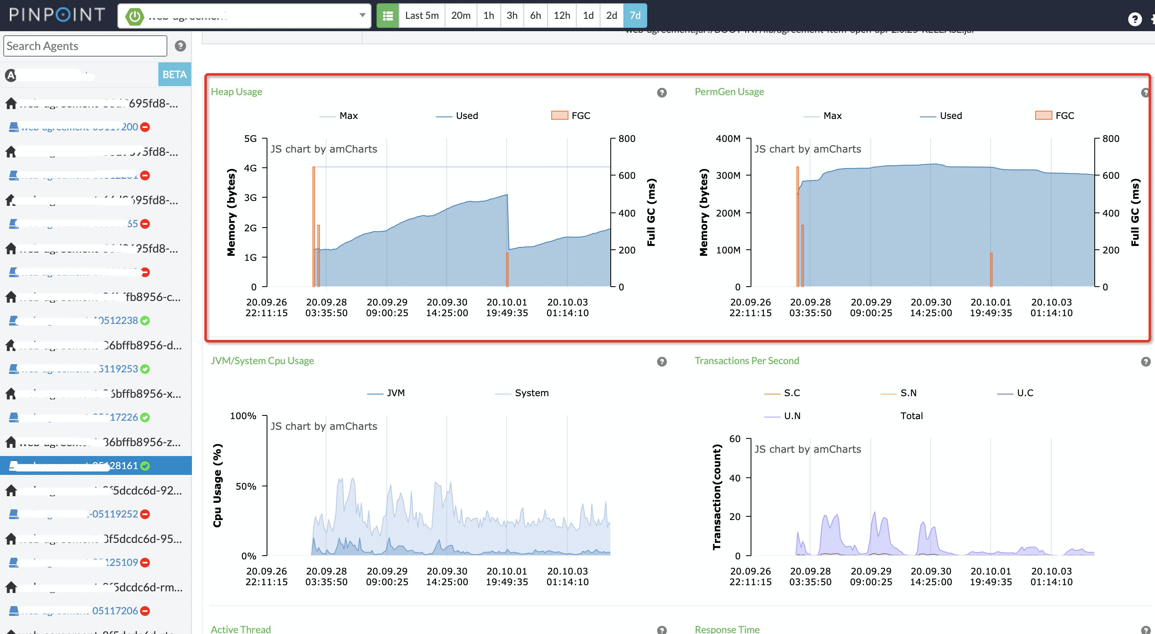This screenshot has height=634, width=1155.
Task: Toggle Used series in PermGen Usage legend
Action: tap(940, 116)
